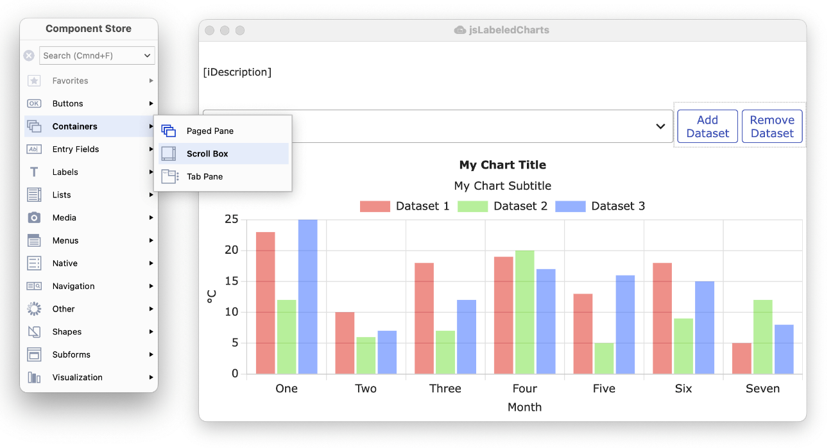833x448 pixels.
Task: Expand the Native submenu arrow
Action: pyautogui.click(x=151, y=263)
